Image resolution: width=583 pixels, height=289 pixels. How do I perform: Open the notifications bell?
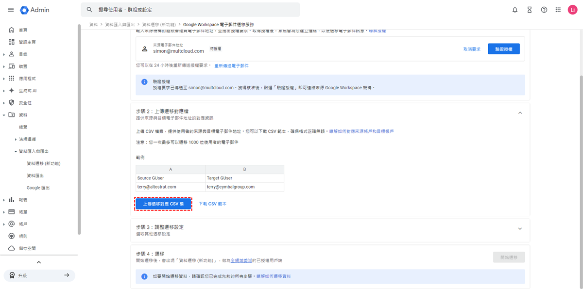coord(515,10)
